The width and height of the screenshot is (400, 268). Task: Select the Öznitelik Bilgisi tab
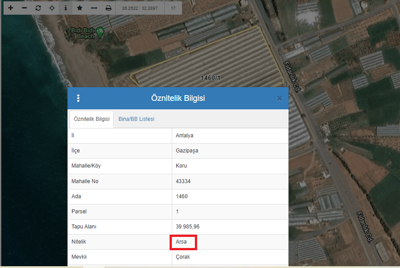pyautogui.click(x=91, y=119)
